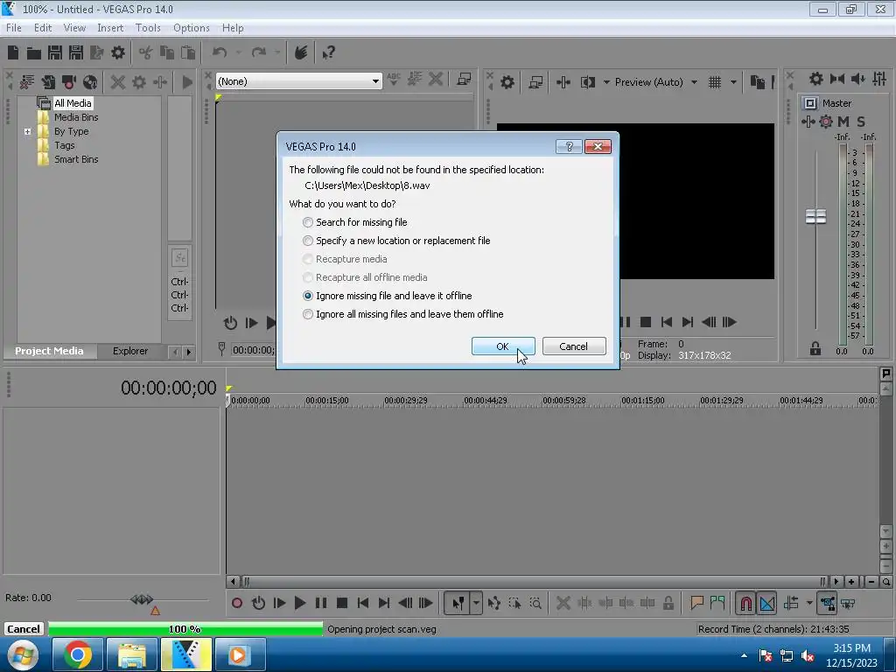Click the Solo S icon on Master bus
The width and height of the screenshot is (896, 672).
pos(861,121)
